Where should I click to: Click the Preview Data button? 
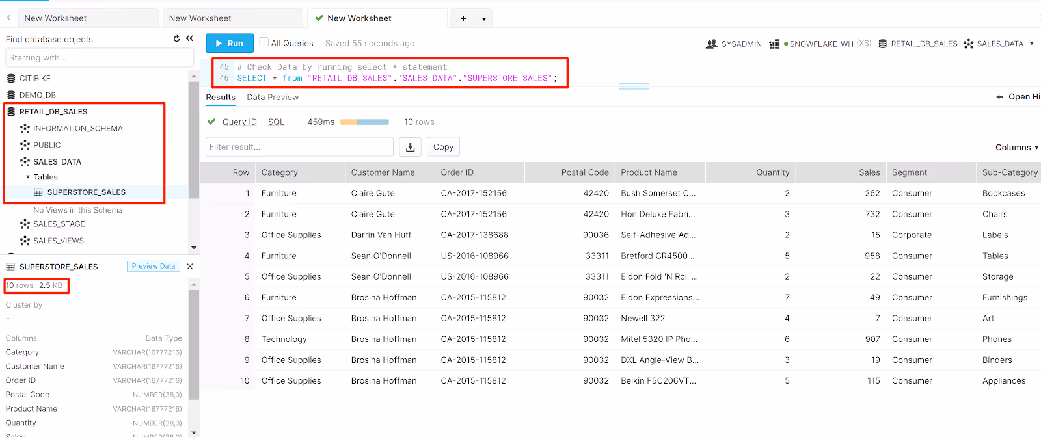click(154, 266)
